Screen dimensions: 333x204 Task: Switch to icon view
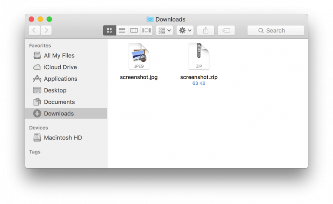(x=109, y=31)
